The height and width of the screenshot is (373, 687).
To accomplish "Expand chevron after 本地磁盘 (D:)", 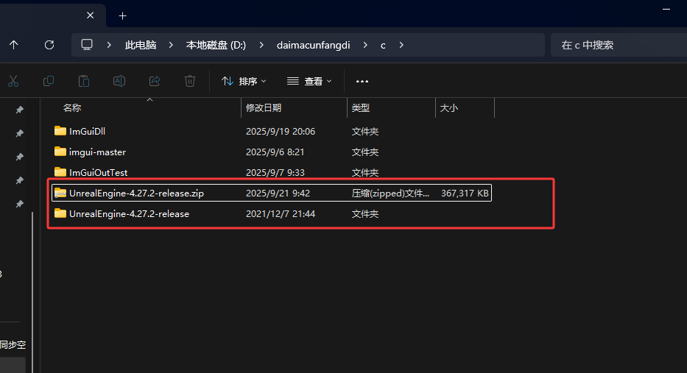I will pyautogui.click(x=261, y=45).
